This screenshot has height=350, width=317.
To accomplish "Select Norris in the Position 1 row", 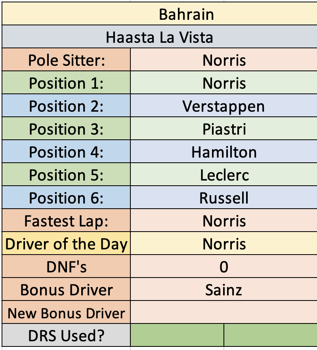I will [x=224, y=83].
